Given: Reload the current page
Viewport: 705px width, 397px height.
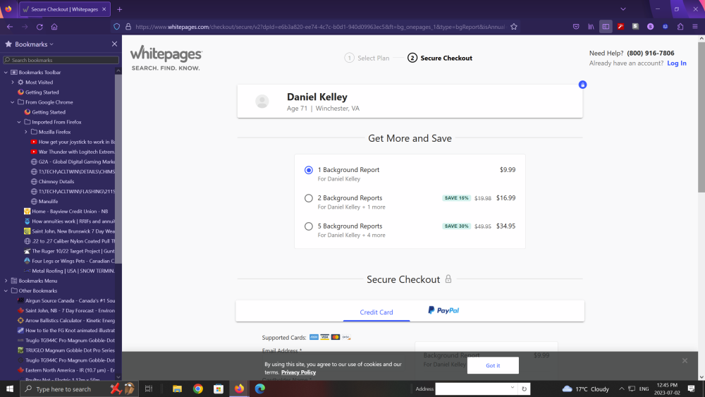Looking at the screenshot, I should click(39, 27).
